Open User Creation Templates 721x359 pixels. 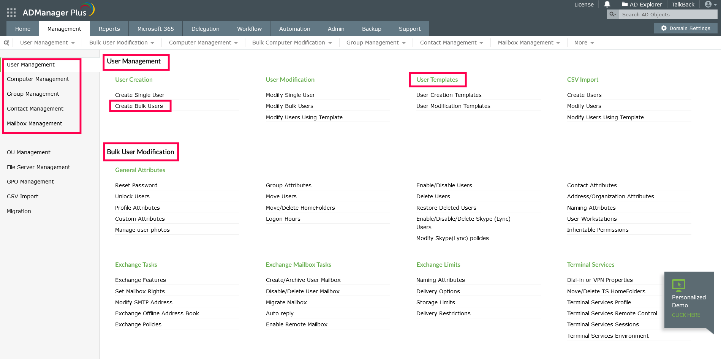pos(449,95)
